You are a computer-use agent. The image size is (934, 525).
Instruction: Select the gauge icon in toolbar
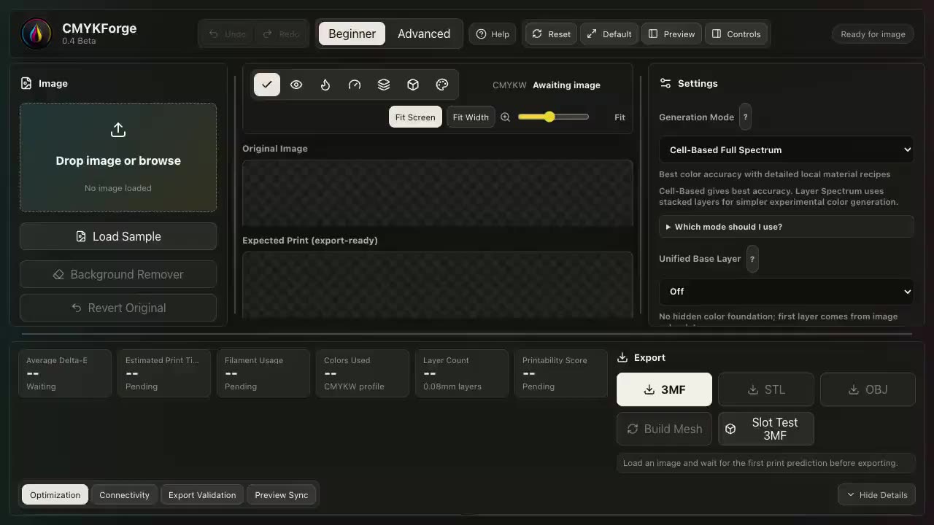pos(355,85)
